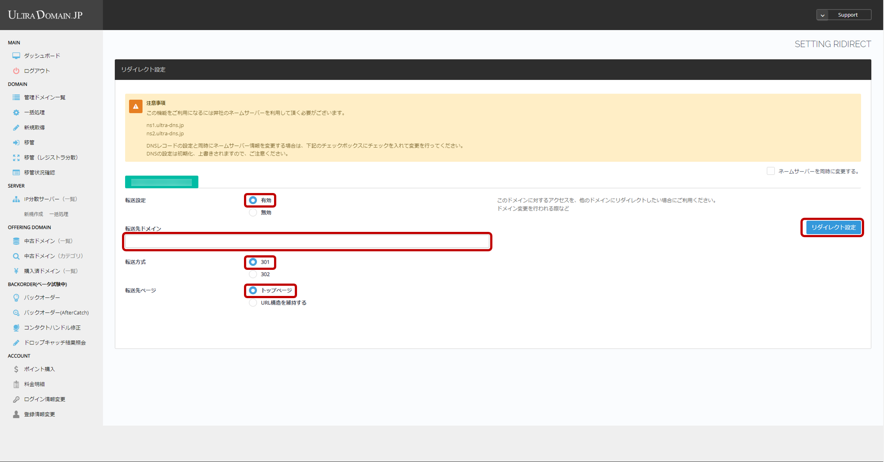This screenshot has width=884, height=462.
Task: Click the IP分散サーバー network icon
Action: pos(16,199)
